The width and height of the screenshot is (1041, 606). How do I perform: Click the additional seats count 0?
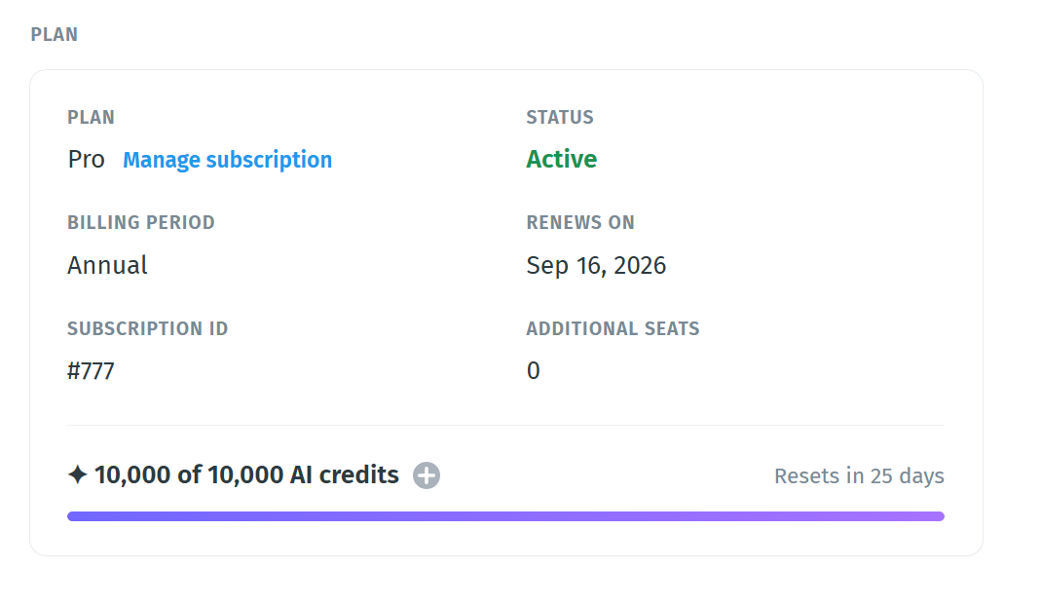[533, 371]
